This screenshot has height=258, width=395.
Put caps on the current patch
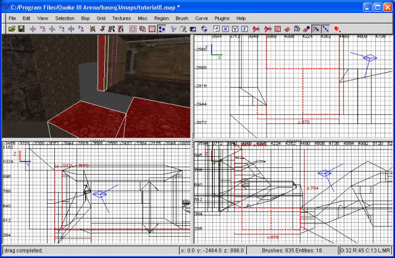click(x=306, y=29)
